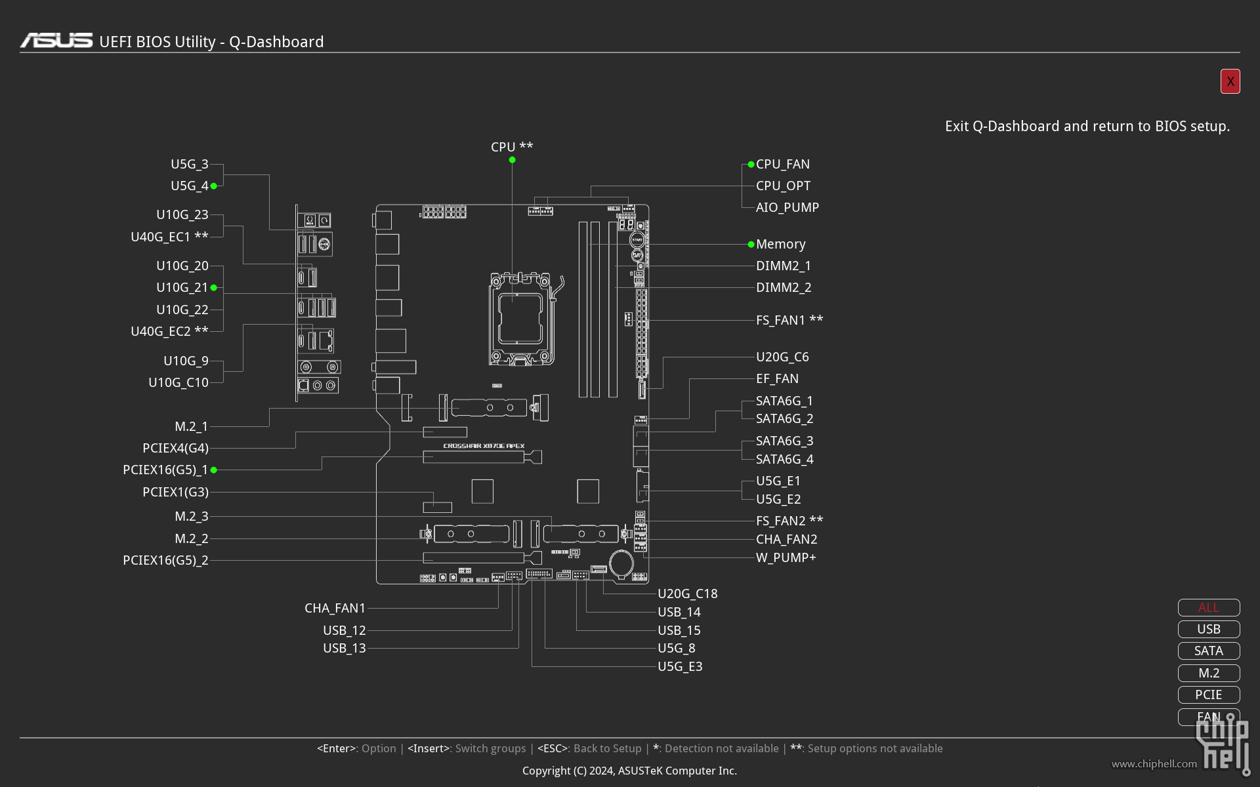Select the PCIEX16(G5)_1 slot label

pos(165,470)
